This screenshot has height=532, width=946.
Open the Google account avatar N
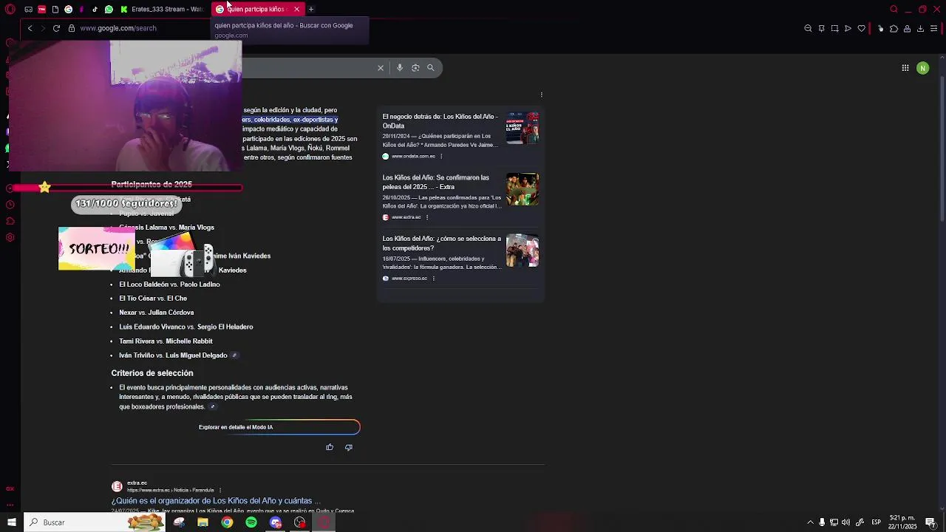[x=922, y=68]
